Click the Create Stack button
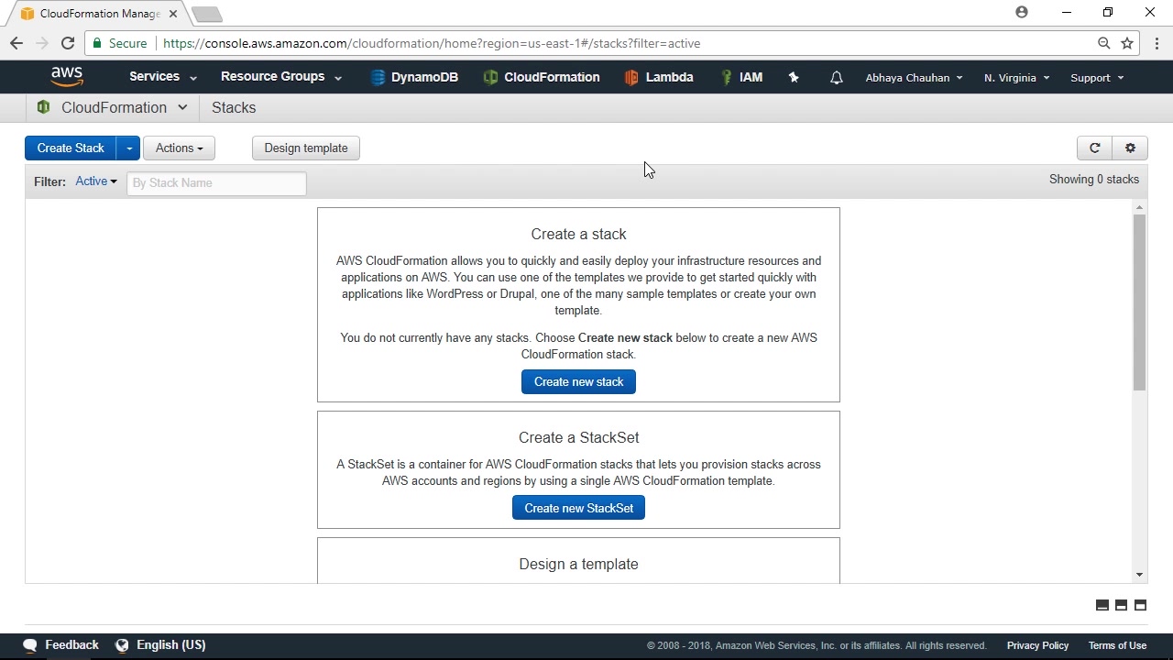This screenshot has height=660, width=1173. click(x=71, y=148)
